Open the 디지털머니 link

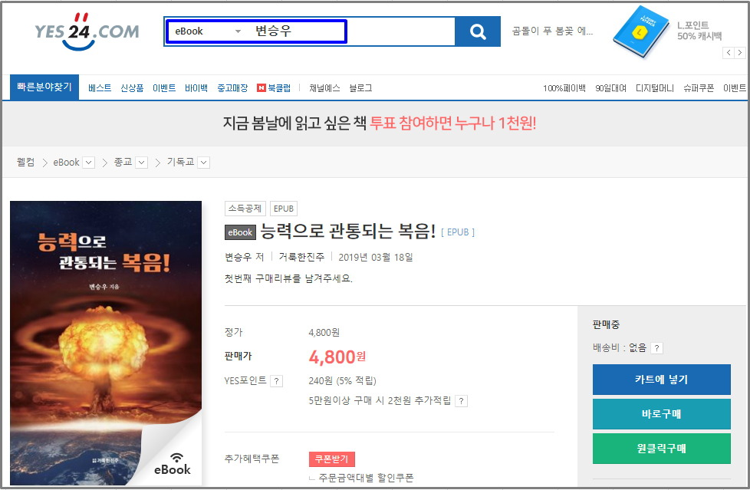pyautogui.click(x=655, y=88)
